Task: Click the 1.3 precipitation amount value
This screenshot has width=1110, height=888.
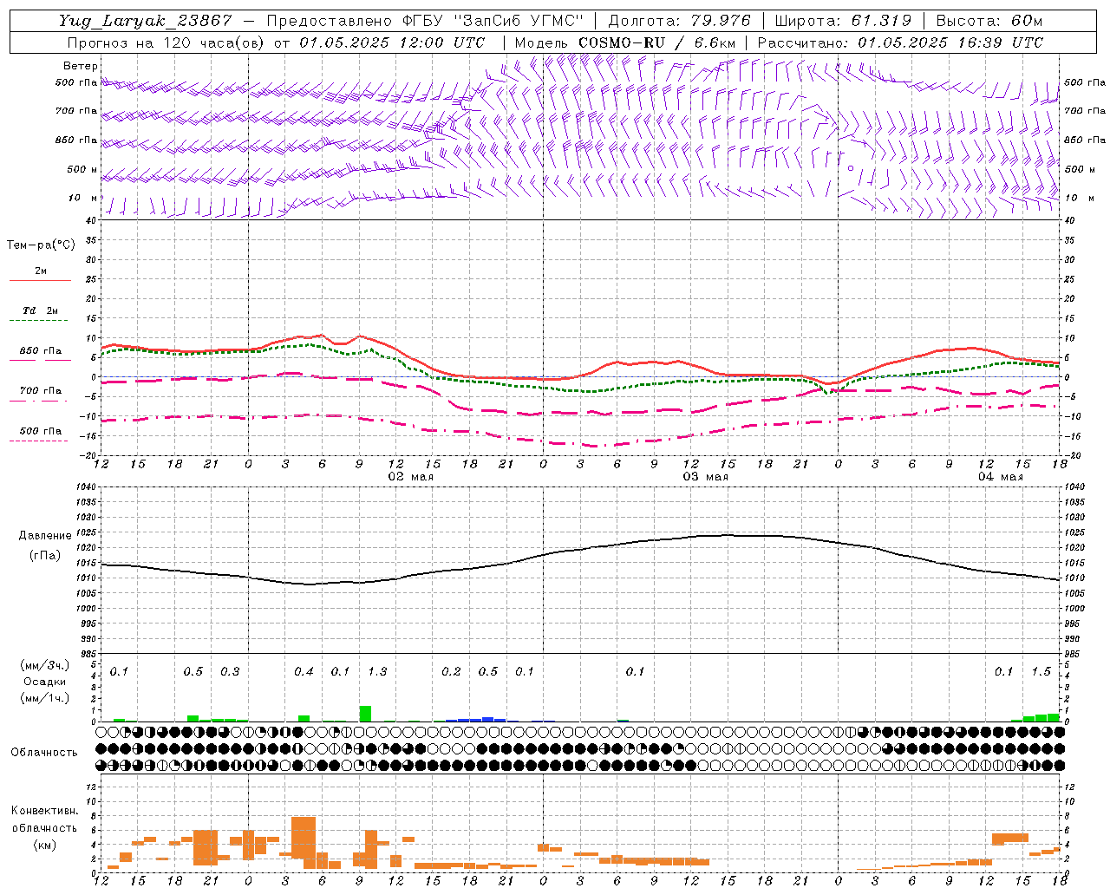Action: point(377,671)
